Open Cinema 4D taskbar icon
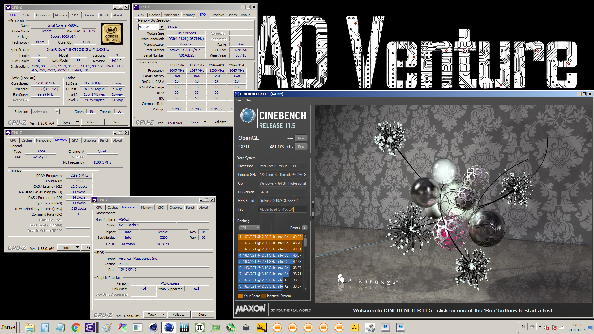This screenshot has height=334, width=594. coord(153,327)
